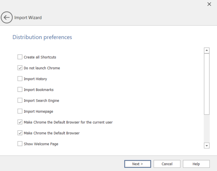Enable Import History
Viewport: 217px width, 171px height.
20,79
